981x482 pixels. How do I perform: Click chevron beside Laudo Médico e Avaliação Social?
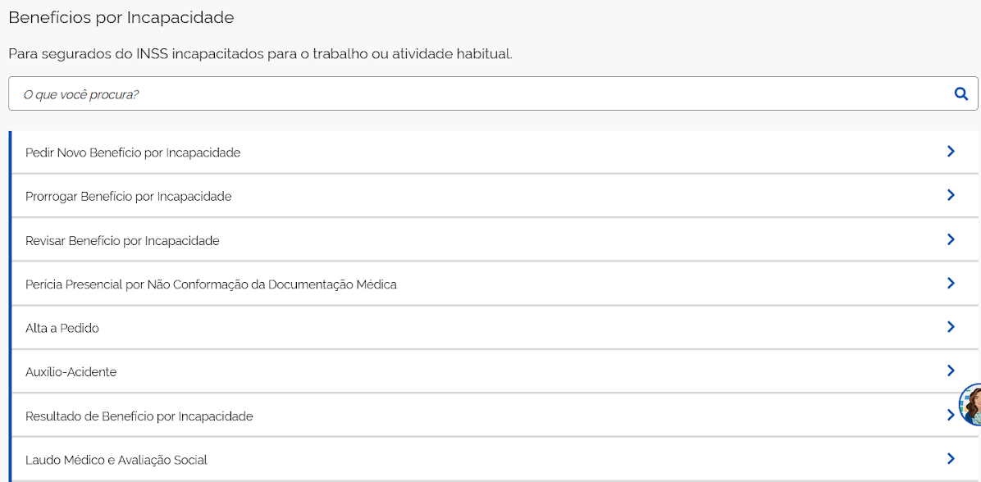[x=951, y=458]
